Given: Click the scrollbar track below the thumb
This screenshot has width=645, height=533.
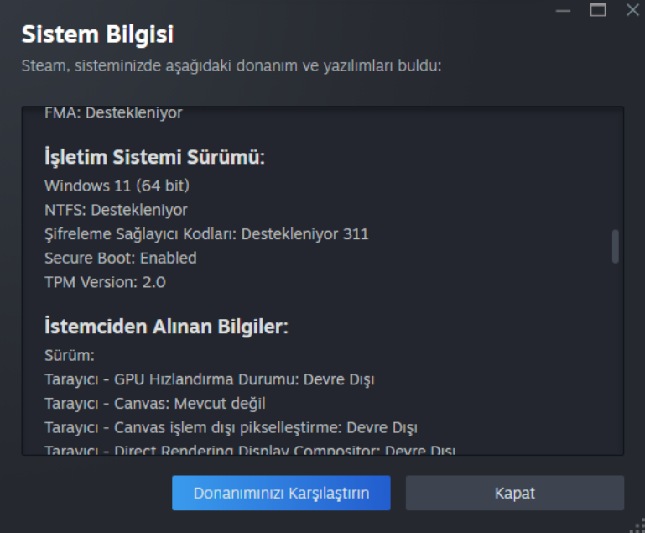Looking at the screenshot, I should pyautogui.click(x=616, y=358).
